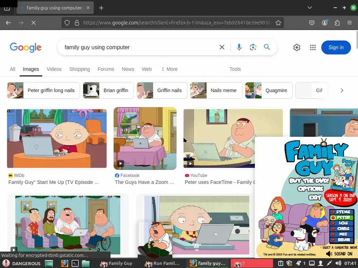The image size is (358, 268).
Task: Focus the Google search input field
Action: click(x=139, y=47)
